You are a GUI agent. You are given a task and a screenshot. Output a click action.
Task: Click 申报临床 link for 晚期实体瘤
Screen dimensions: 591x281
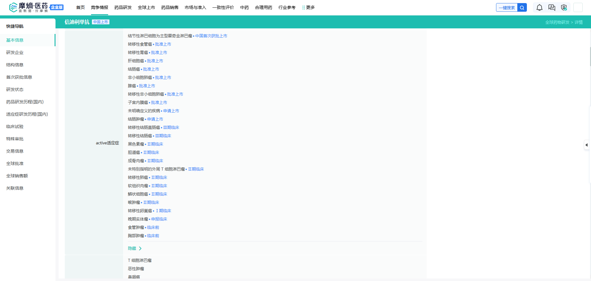point(159,219)
